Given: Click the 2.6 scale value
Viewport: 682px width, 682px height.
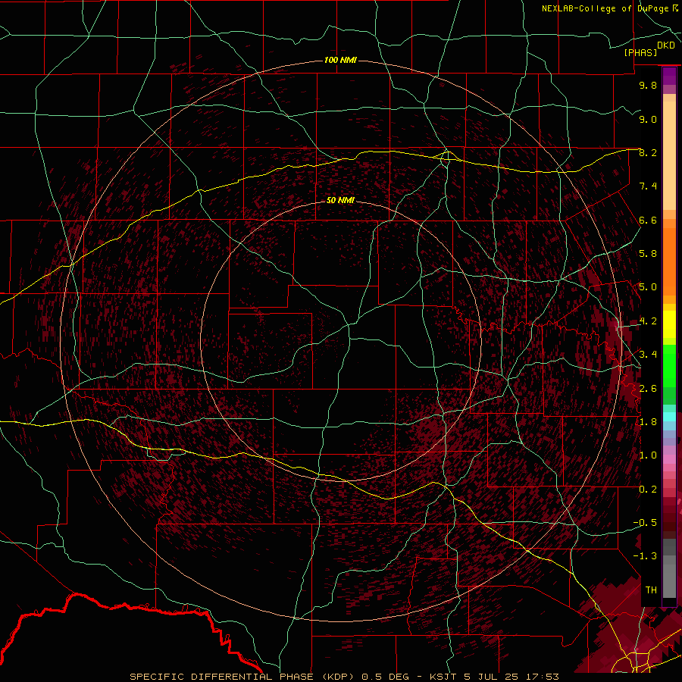Looking at the screenshot, I should 648,388.
